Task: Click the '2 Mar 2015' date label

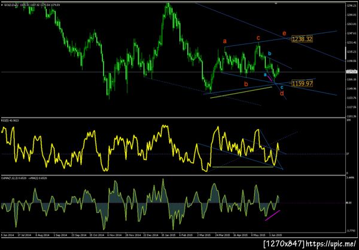Action: (204, 235)
